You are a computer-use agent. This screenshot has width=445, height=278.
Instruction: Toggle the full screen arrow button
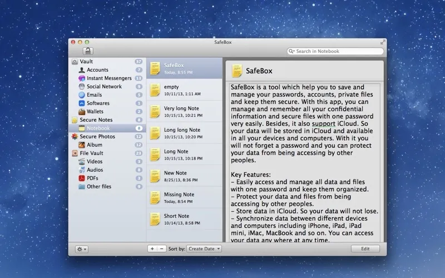point(382,42)
